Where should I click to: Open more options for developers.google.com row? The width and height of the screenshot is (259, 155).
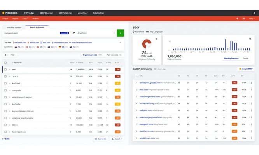pyautogui.click(x=252, y=83)
